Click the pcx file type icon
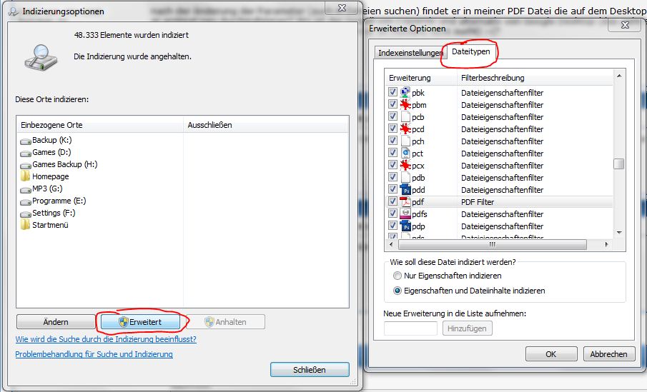This screenshot has height=392, width=647. (405, 165)
